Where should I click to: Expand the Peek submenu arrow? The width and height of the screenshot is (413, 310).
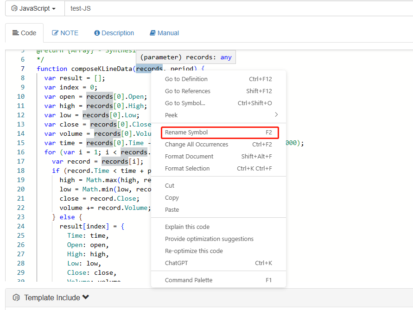click(276, 115)
